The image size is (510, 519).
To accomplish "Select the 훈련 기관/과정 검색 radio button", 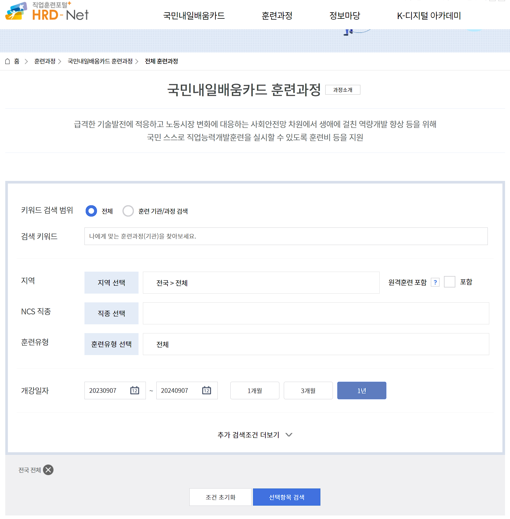I will click(128, 211).
